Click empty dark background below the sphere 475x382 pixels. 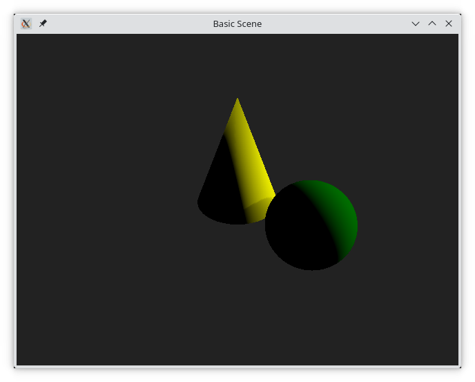(311, 318)
